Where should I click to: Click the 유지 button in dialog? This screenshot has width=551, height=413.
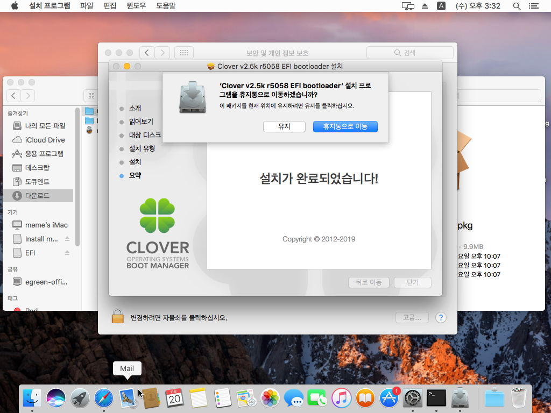(x=284, y=126)
